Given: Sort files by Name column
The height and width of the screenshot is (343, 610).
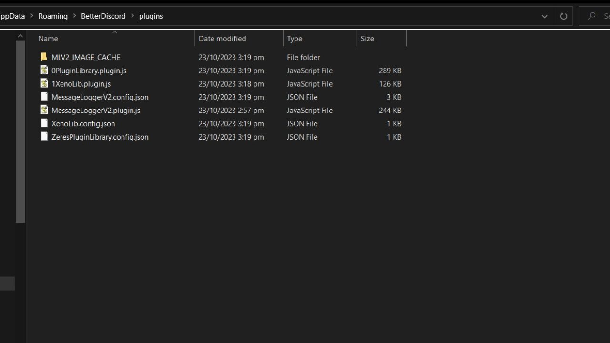Looking at the screenshot, I should [48, 39].
